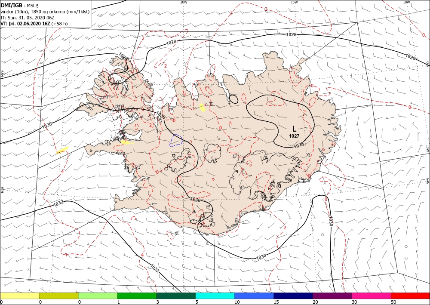Click the '20W' longitude label at top
The width and height of the screenshot is (430, 305).
pyautogui.click(x=184, y=2)
